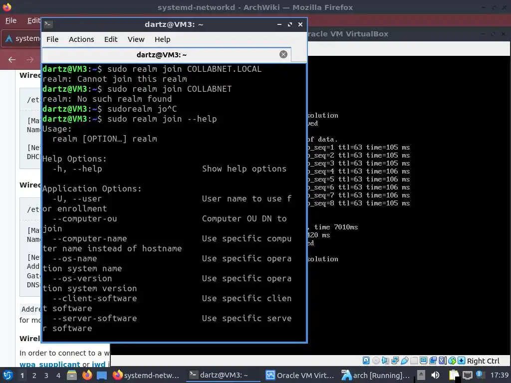Close the dartz@VM3 terminal tab
Image resolution: width=511 pixels, height=383 pixels.
click(283, 54)
